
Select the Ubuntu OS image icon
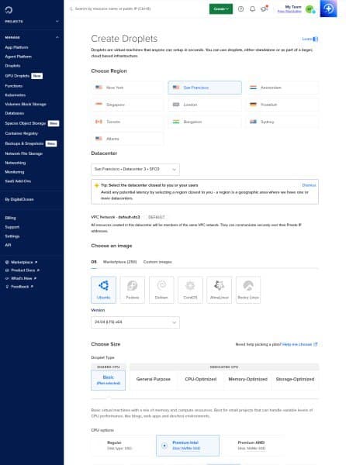coord(103,289)
